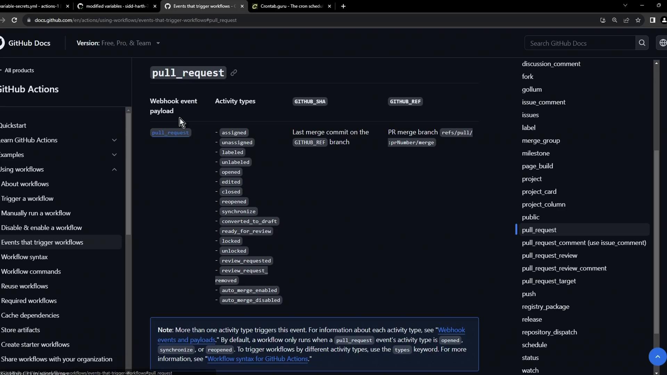Open the browser zoom magnifier icon

tap(615, 20)
